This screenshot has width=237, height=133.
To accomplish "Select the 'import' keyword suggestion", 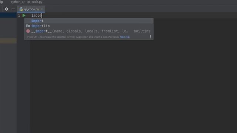I will pyautogui.click(x=89, y=21).
